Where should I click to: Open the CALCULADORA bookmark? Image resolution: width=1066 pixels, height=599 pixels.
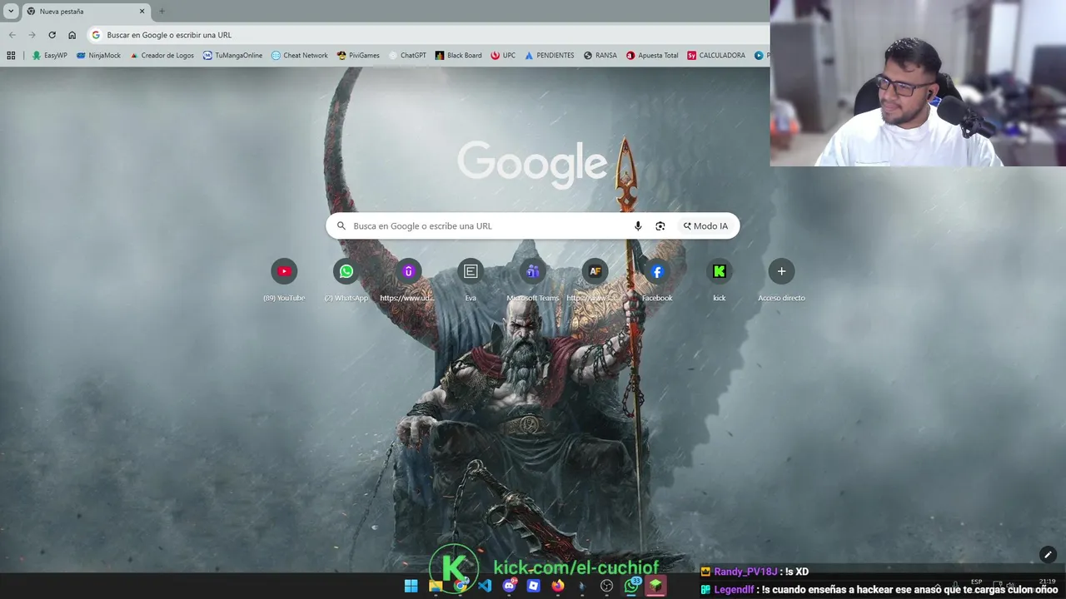tap(716, 55)
